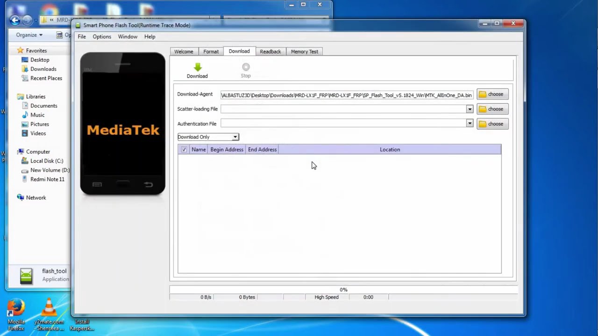Click the High Speed status entry
Image resolution: width=598 pixels, height=336 pixels.
tap(327, 297)
